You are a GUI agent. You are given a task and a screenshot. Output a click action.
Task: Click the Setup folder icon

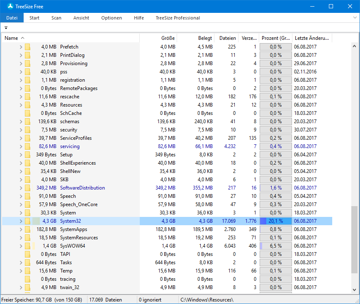[x=27, y=155]
